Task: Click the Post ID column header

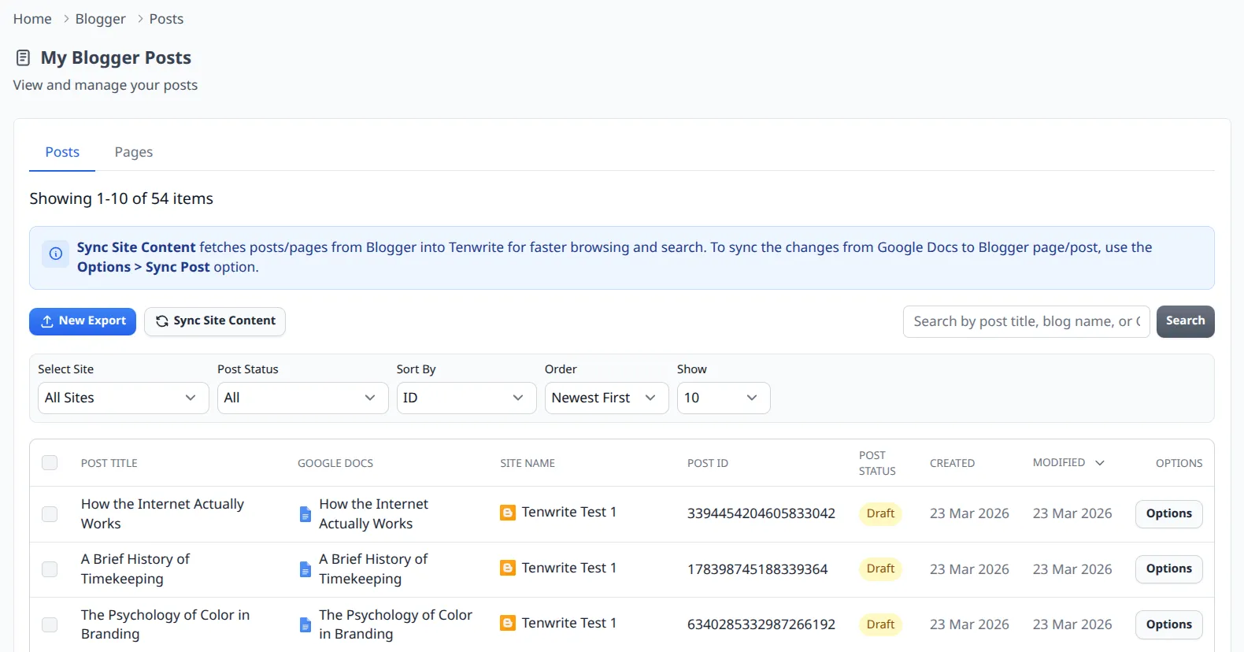Action: [708, 463]
